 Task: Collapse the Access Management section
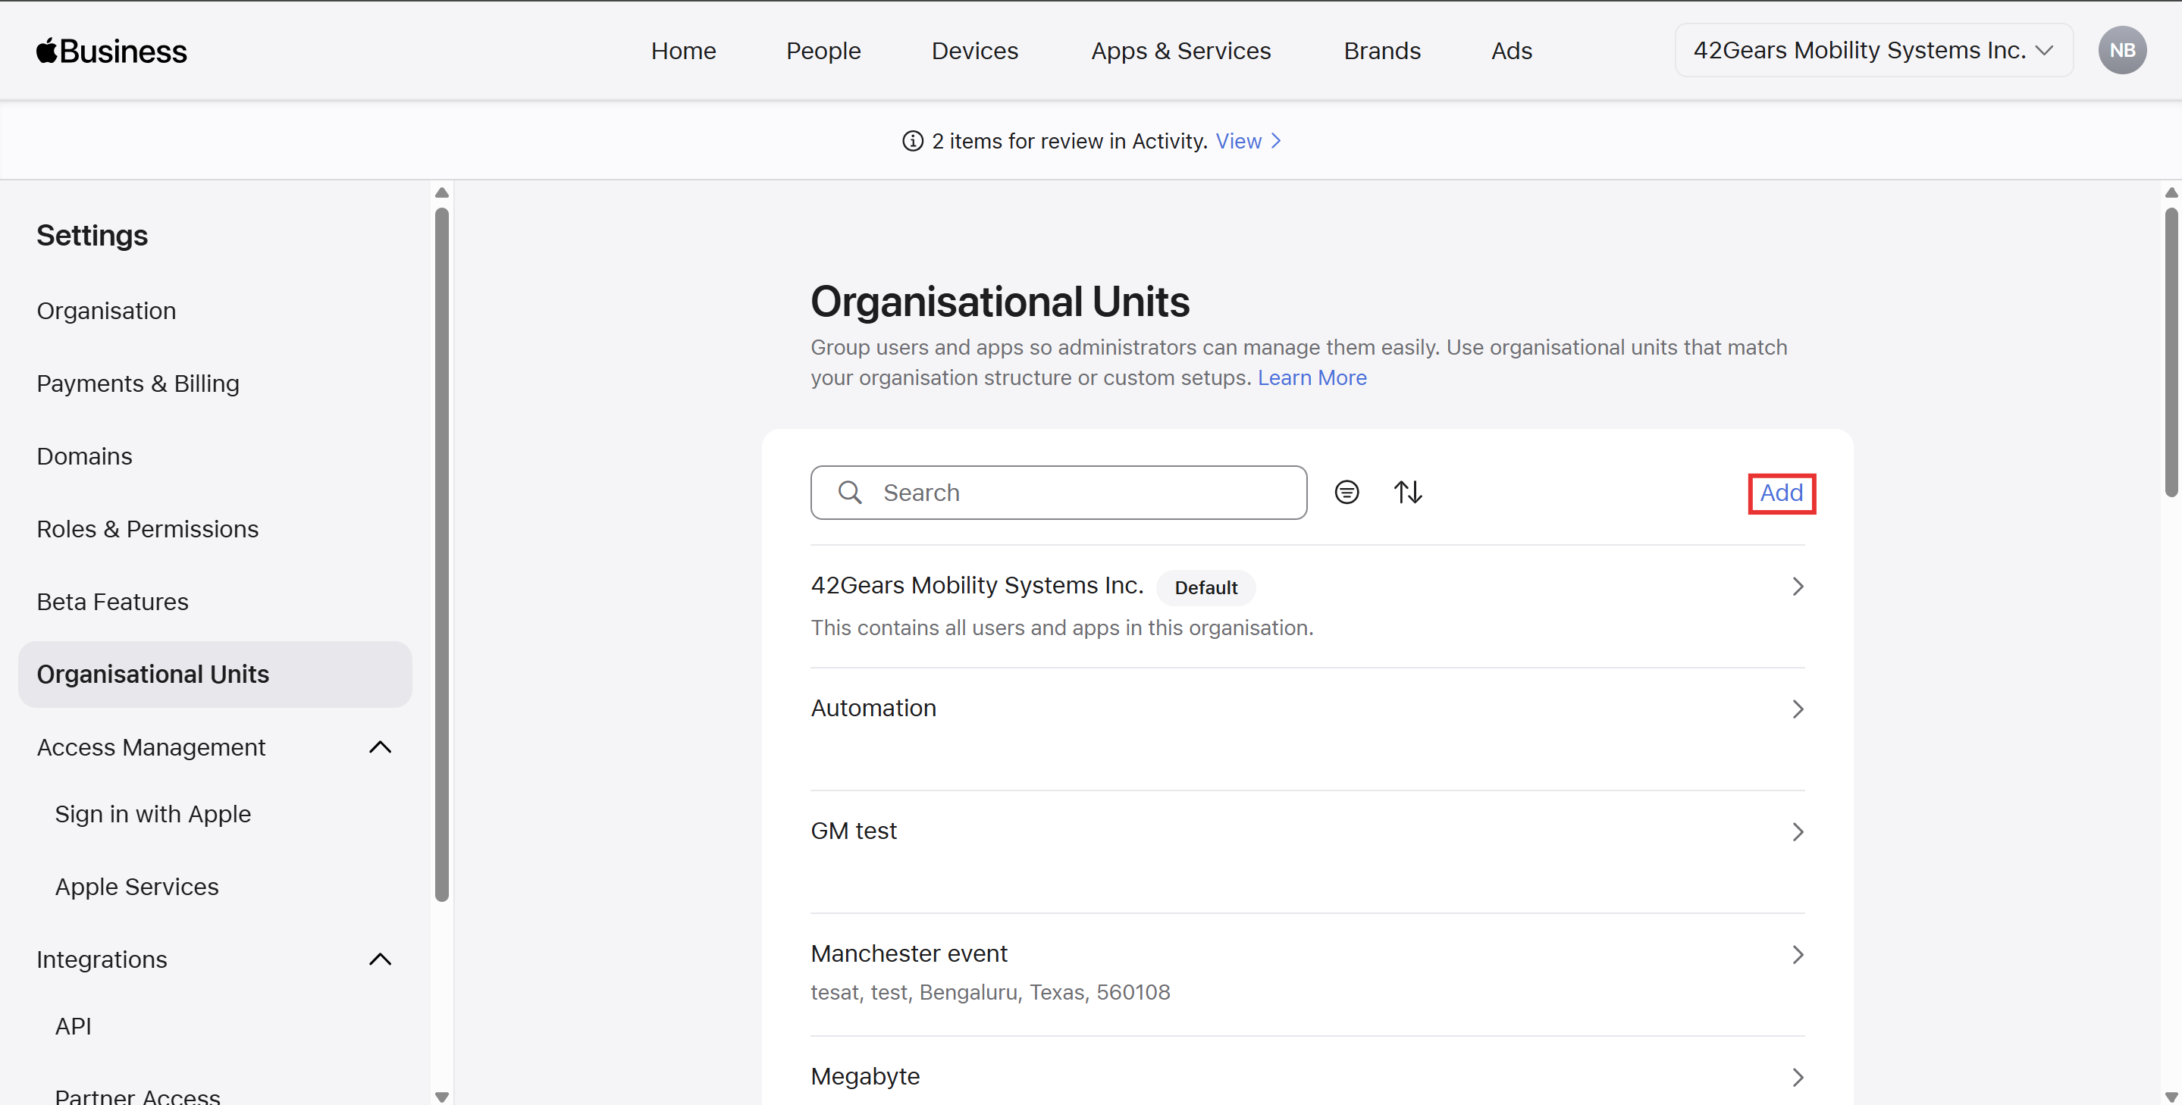381,747
